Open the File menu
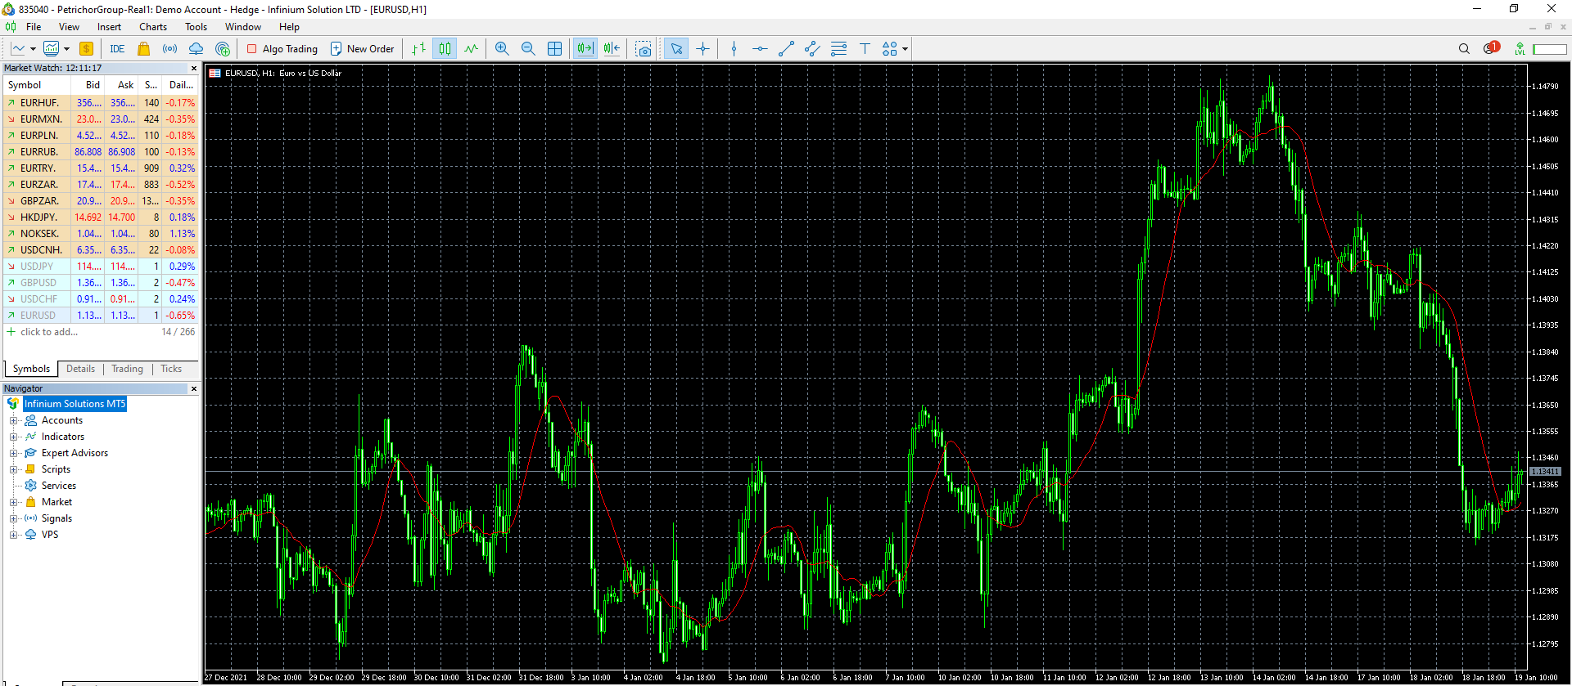This screenshot has height=686, width=1572. 34,27
